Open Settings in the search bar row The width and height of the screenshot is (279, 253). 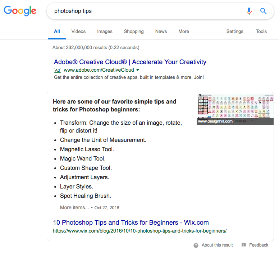(235, 32)
